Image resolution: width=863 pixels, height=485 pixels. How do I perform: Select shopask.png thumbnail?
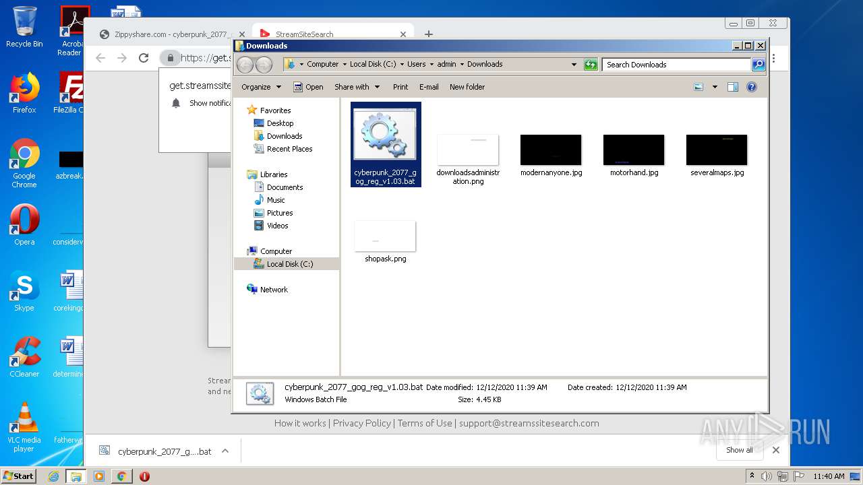coord(385,241)
